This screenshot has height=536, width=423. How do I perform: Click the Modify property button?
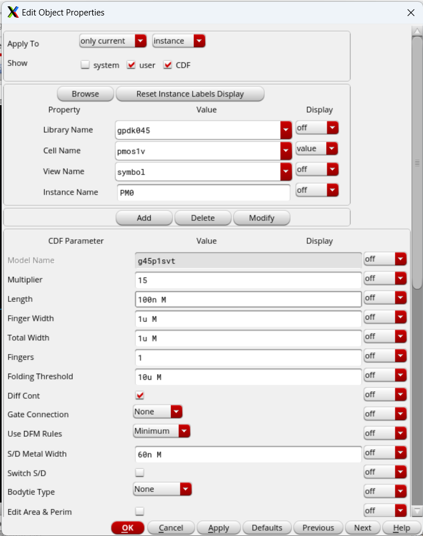tap(261, 217)
